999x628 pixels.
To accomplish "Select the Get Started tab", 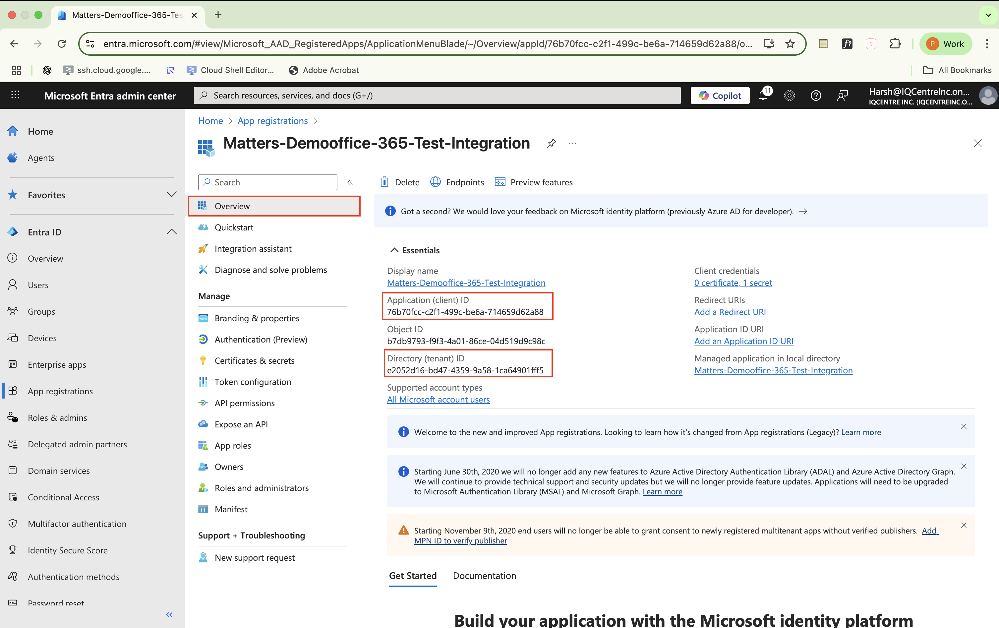I will 413,576.
